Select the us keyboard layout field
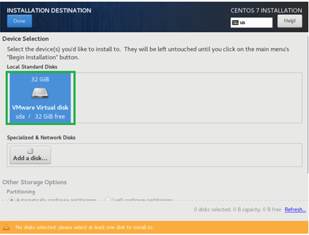The width and height of the screenshot is (309, 235). [x=252, y=23]
